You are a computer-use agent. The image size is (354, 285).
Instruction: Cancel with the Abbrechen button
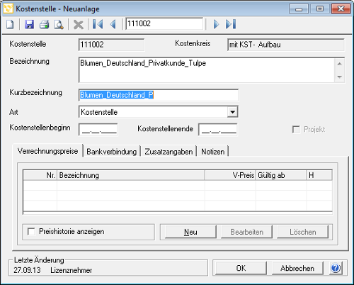pos(297,268)
